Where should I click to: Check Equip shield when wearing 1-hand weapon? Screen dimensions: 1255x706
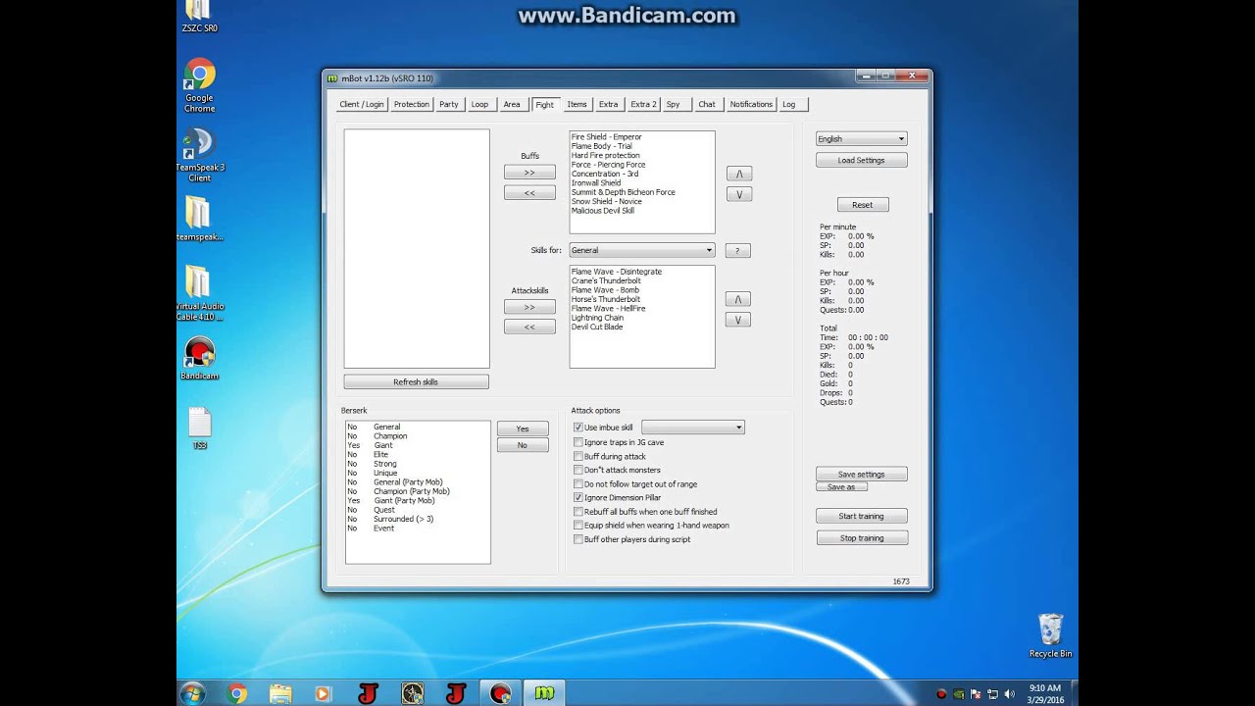click(578, 526)
